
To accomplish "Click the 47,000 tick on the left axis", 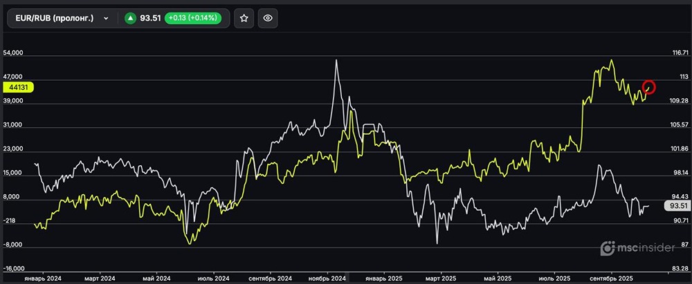I will [x=12, y=77].
